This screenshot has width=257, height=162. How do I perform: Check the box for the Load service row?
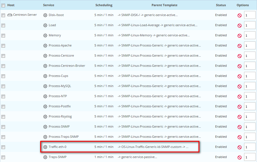coord(3,25)
